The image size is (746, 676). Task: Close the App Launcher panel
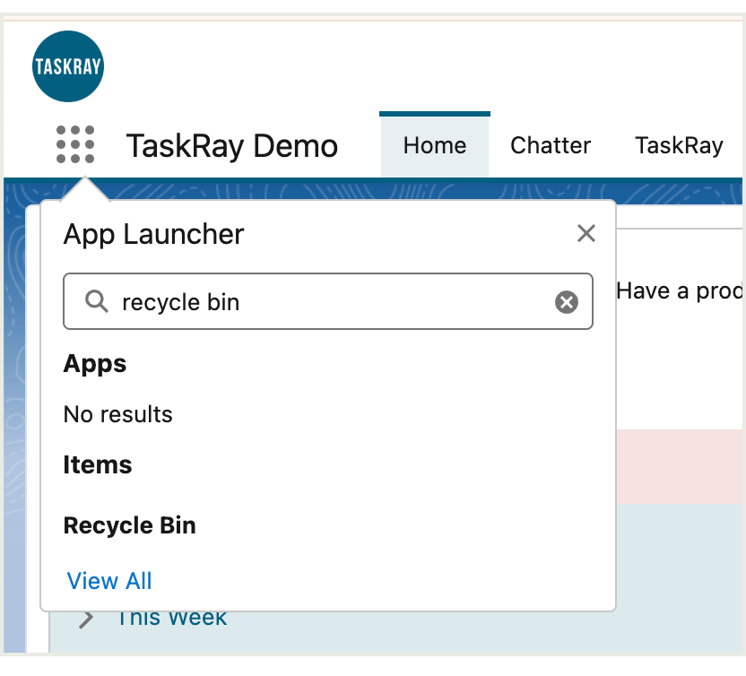click(586, 234)
